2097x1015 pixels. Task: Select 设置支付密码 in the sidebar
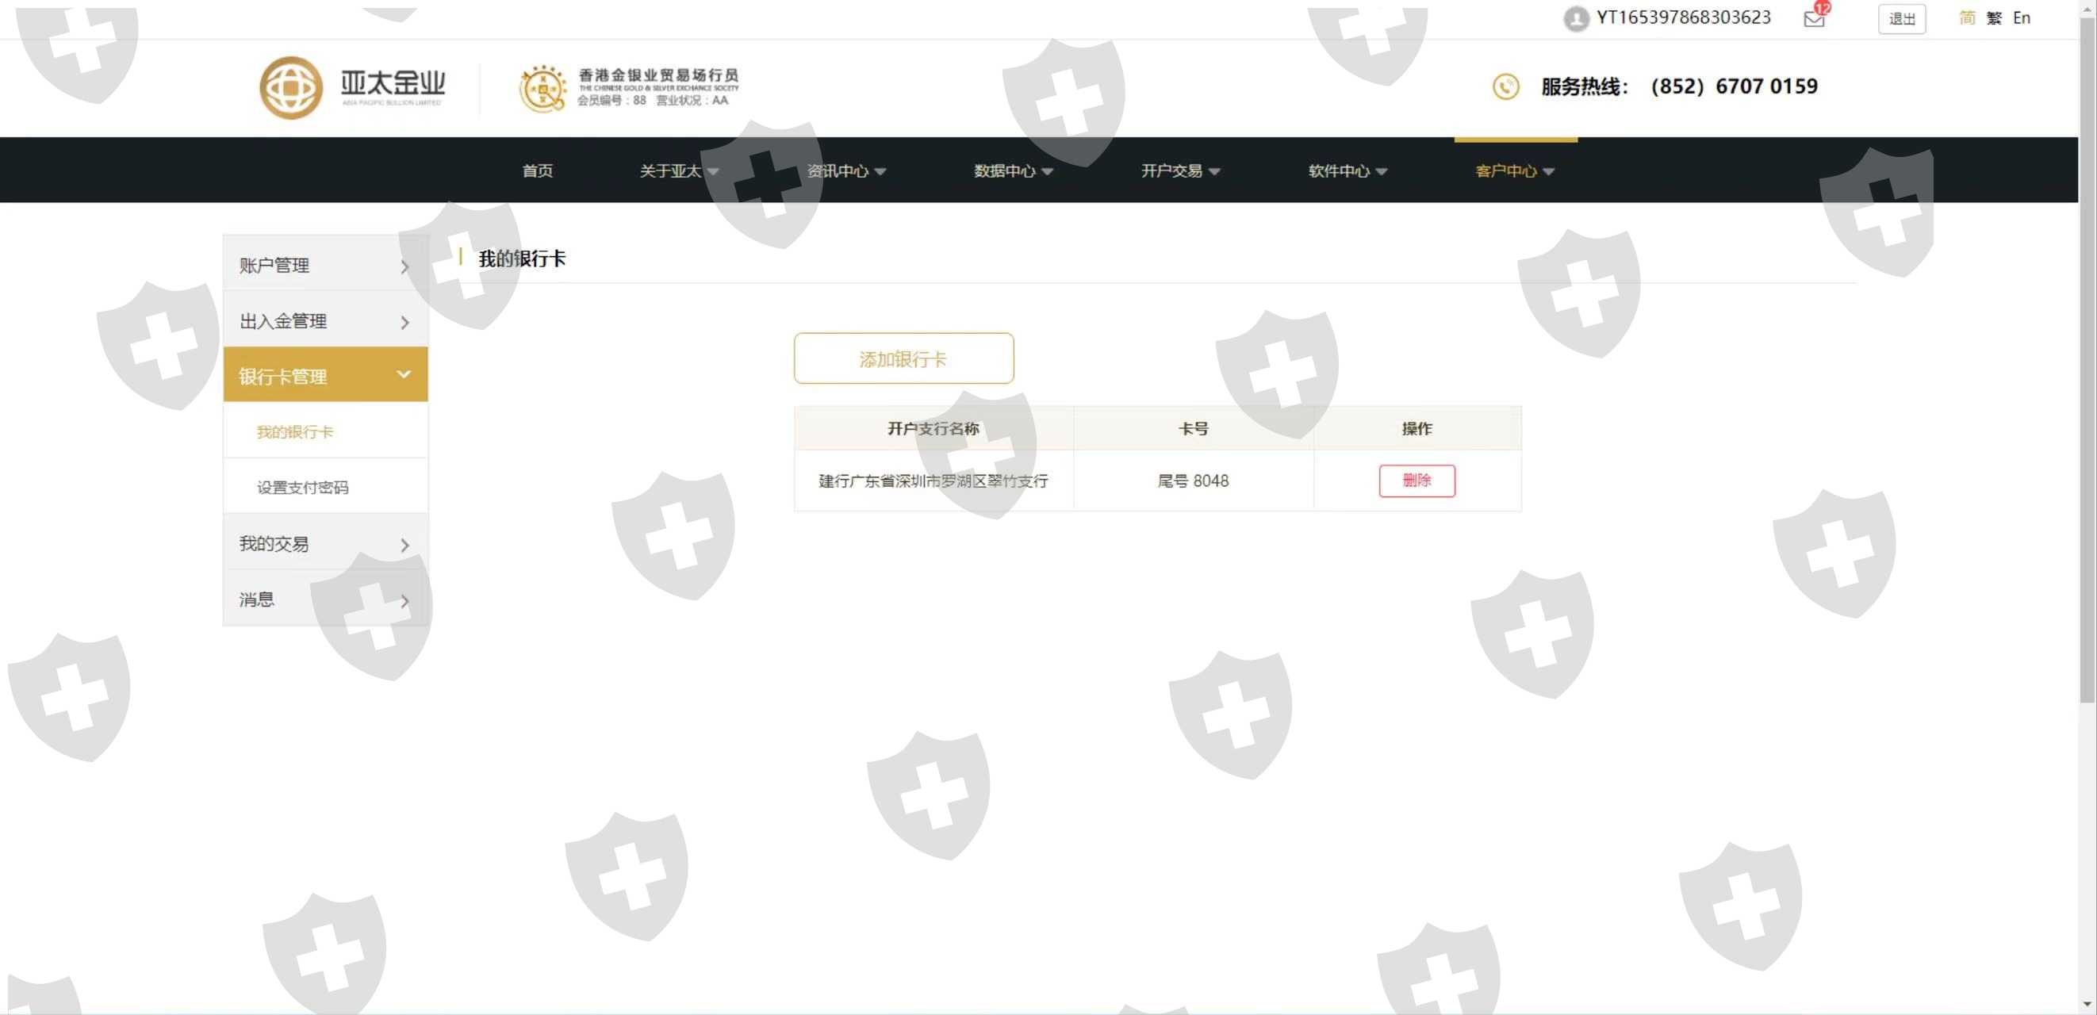(303, 488)
